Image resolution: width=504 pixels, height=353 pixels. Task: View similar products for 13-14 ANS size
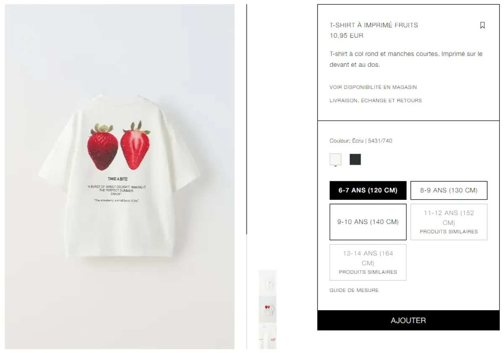368,262
